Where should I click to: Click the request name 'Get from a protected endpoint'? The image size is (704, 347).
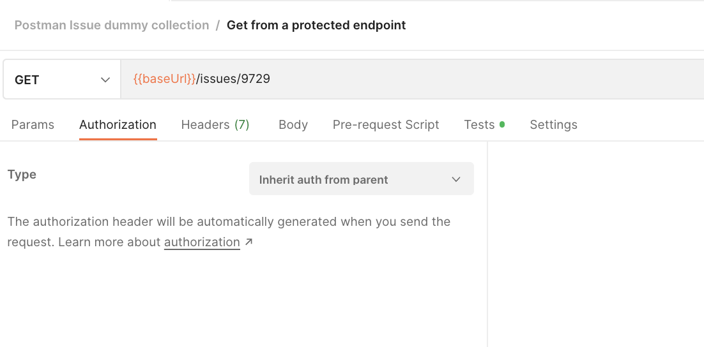click(316, 26)
